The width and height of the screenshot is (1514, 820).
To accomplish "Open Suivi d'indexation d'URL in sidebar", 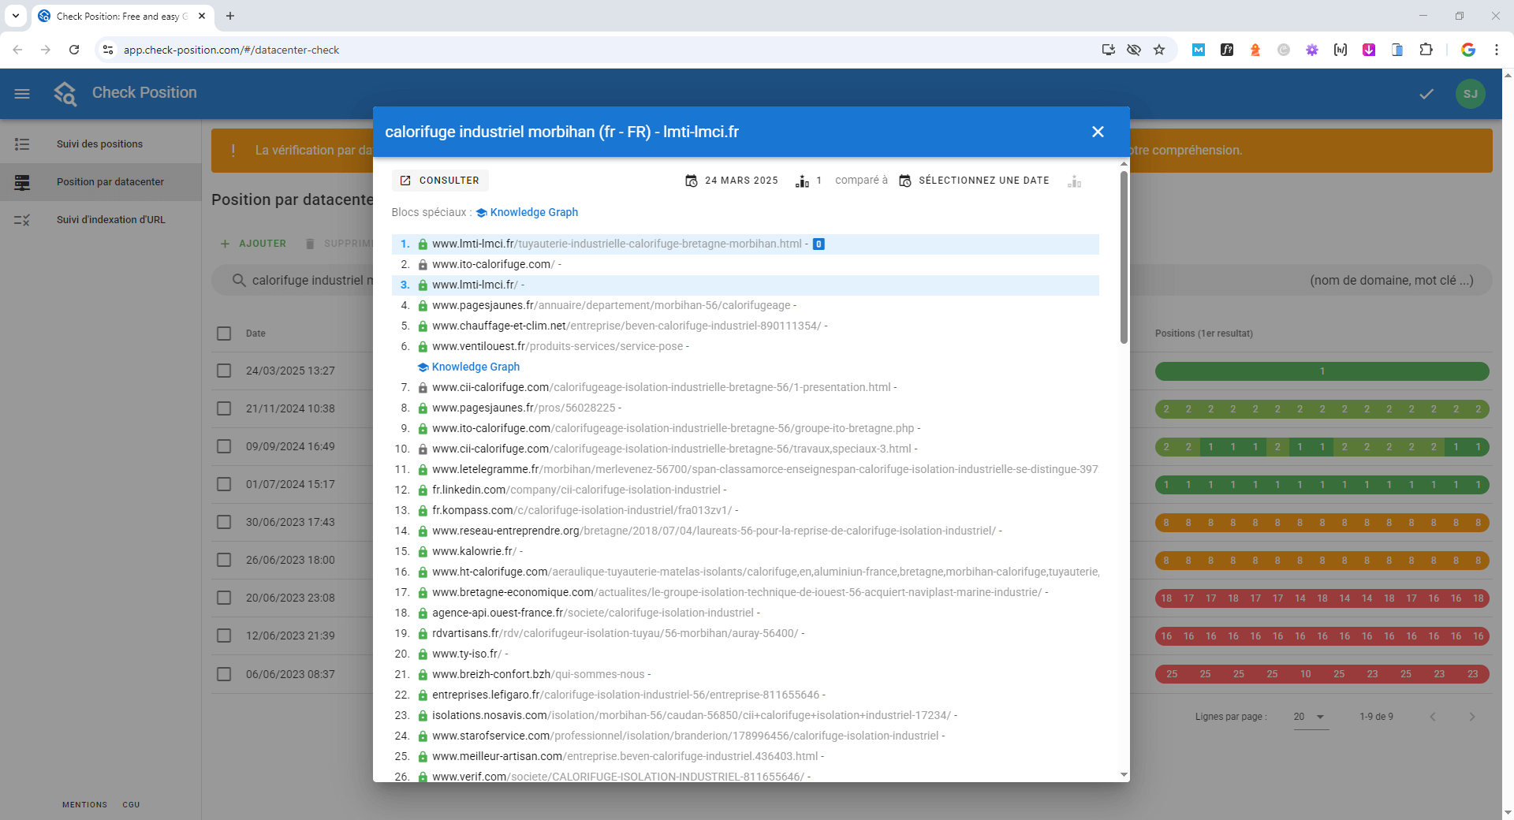I will [100, 220].
